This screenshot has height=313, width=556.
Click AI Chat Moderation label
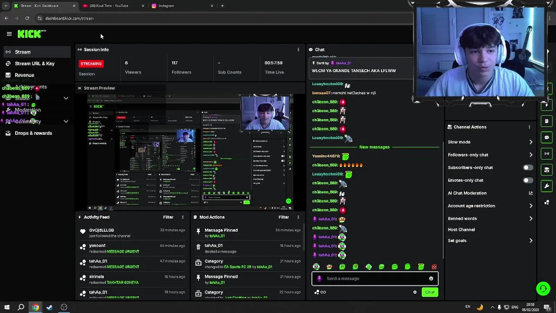click(467, 193)
